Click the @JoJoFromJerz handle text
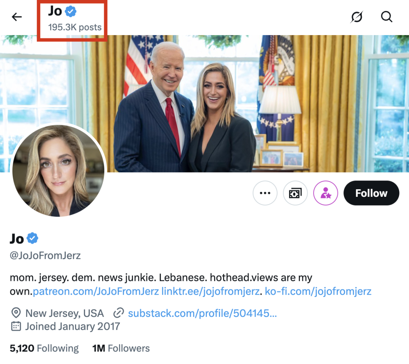 (45, 255)
